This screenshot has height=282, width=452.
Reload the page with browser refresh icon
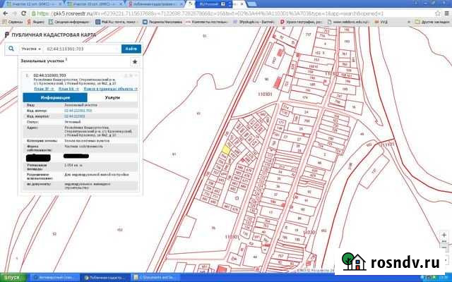click(x=23, y=13)
